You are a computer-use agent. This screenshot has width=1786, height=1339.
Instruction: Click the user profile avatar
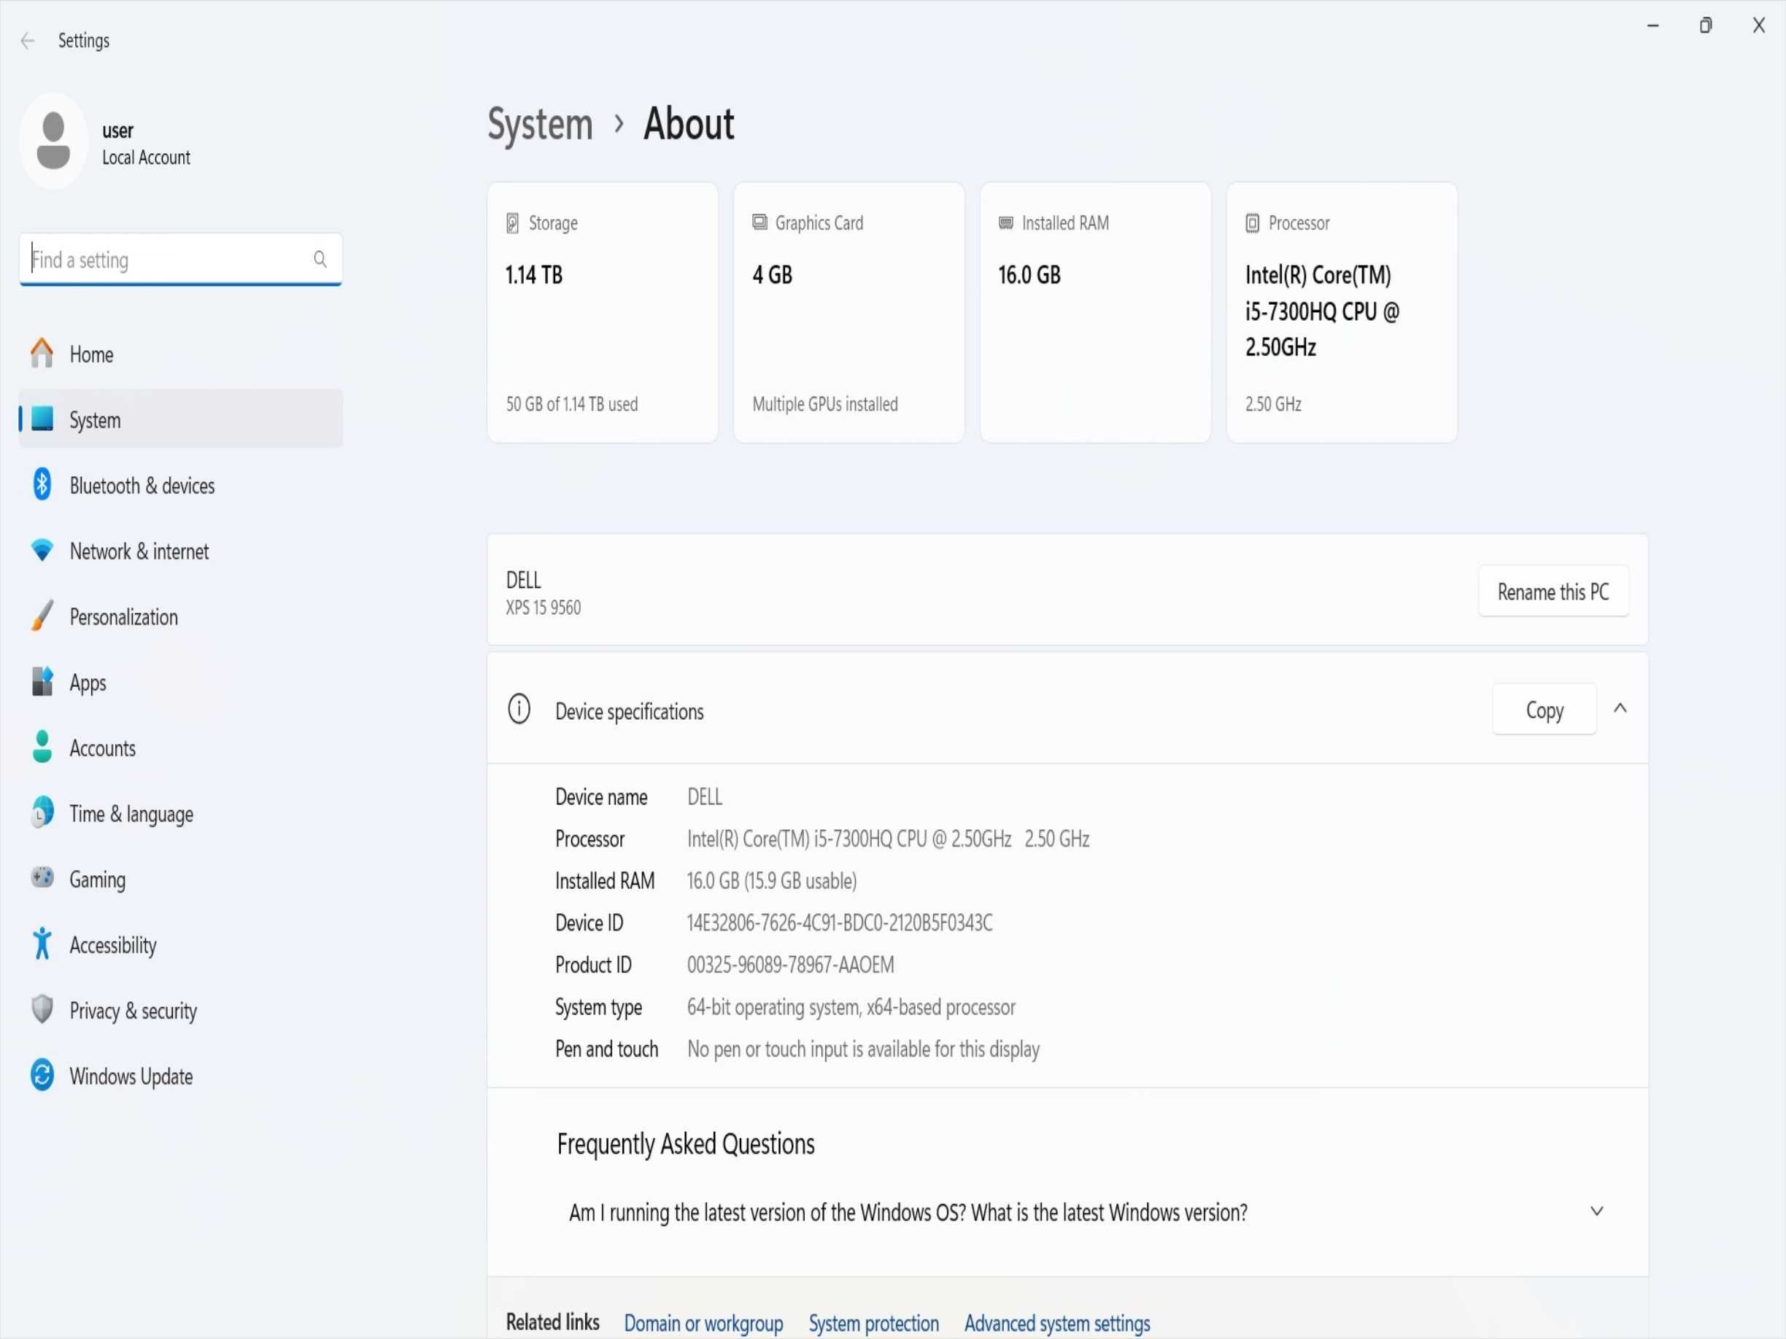[53, 141]
